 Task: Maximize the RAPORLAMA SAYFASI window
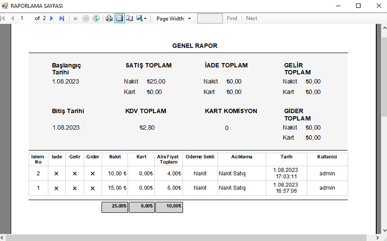(x=358, y=6)
